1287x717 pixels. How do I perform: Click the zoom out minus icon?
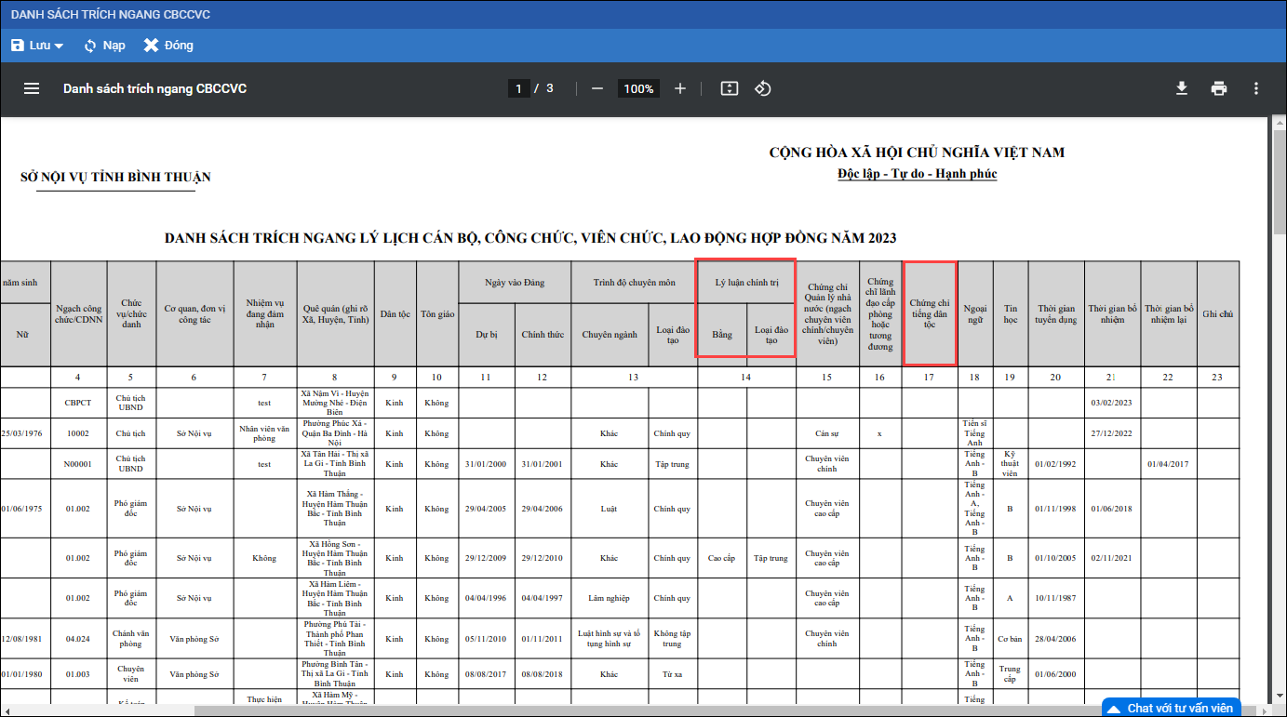tap(597, 88)
